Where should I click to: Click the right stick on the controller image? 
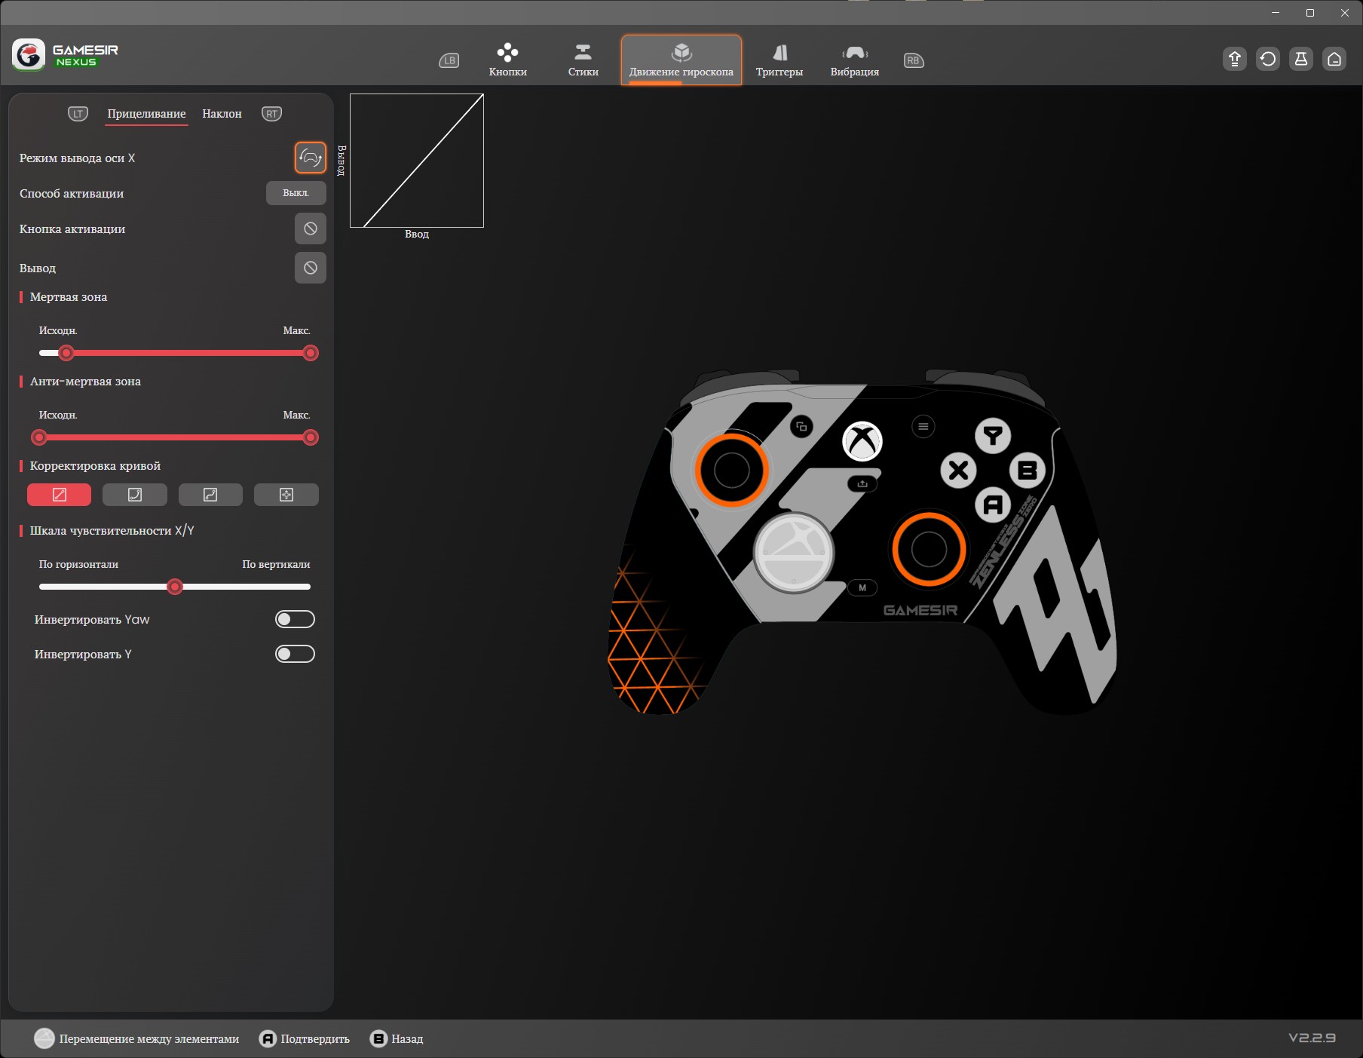(929, 550)
